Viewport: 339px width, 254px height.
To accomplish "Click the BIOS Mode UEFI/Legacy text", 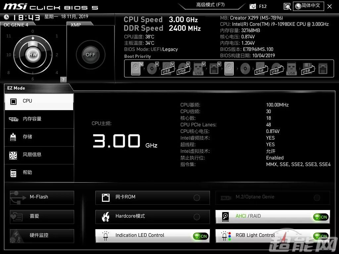I will [x=151, y=49].
